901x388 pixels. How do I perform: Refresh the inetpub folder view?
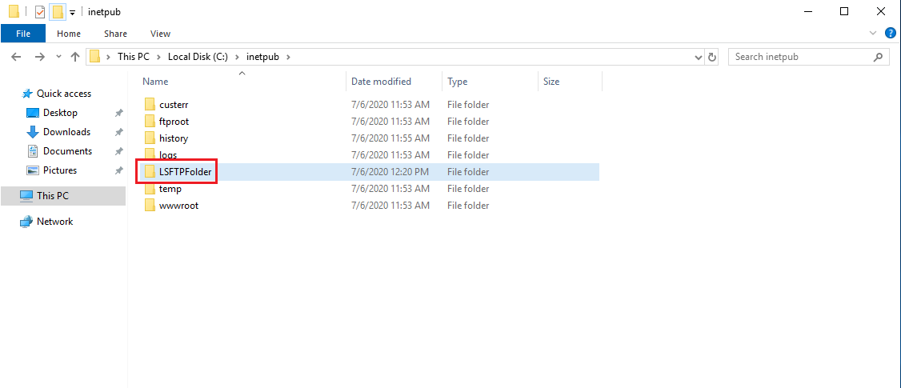[713, 57]
